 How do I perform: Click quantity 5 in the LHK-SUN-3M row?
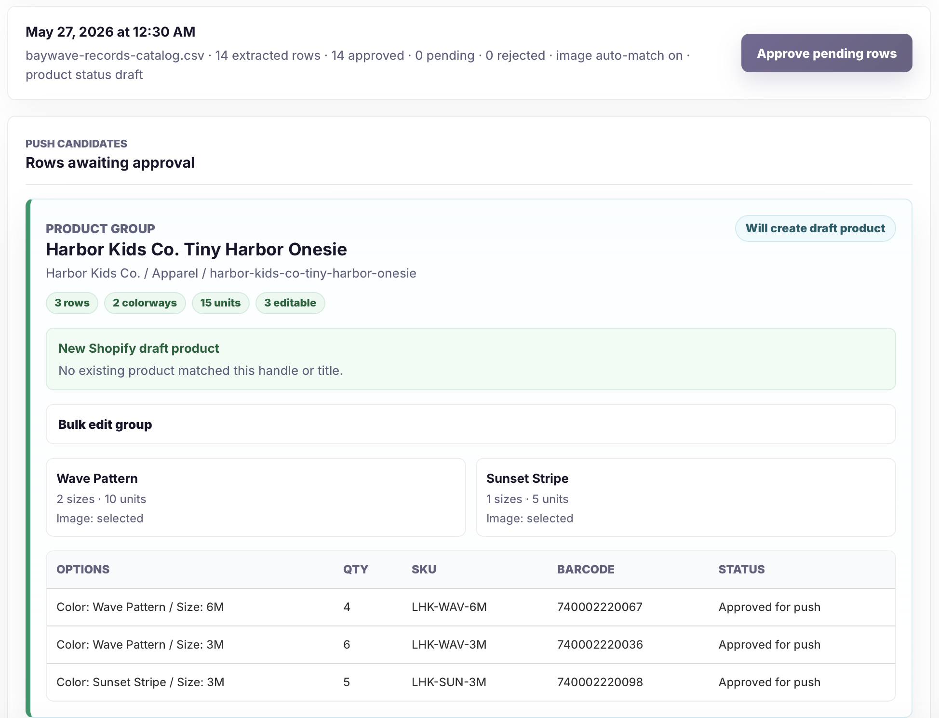point(347,682)
